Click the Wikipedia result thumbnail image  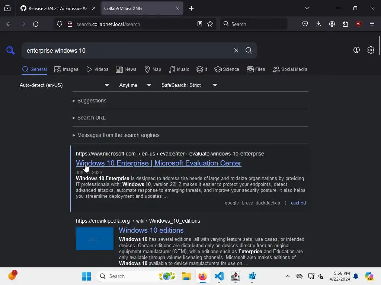(95, 239)
